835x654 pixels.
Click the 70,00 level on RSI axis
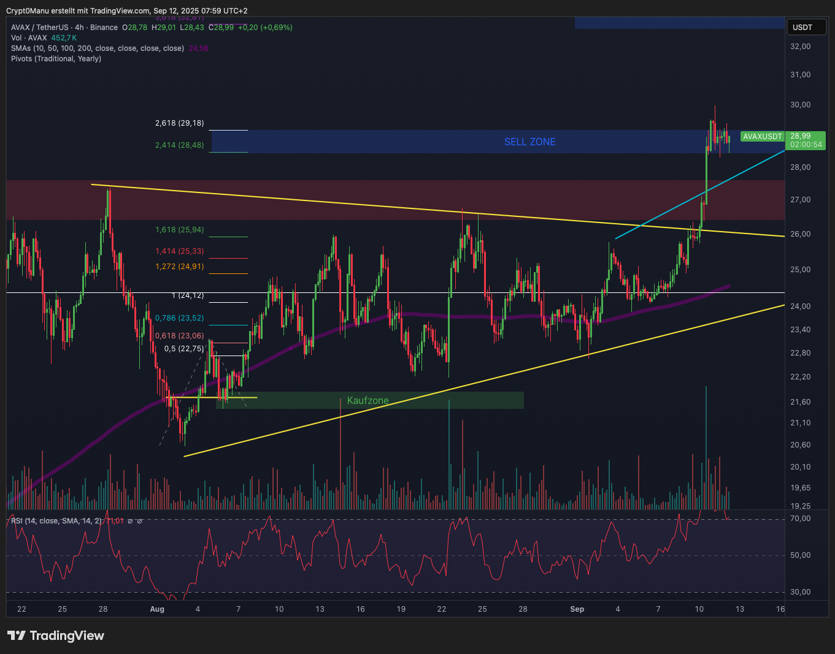click(800, 519)
